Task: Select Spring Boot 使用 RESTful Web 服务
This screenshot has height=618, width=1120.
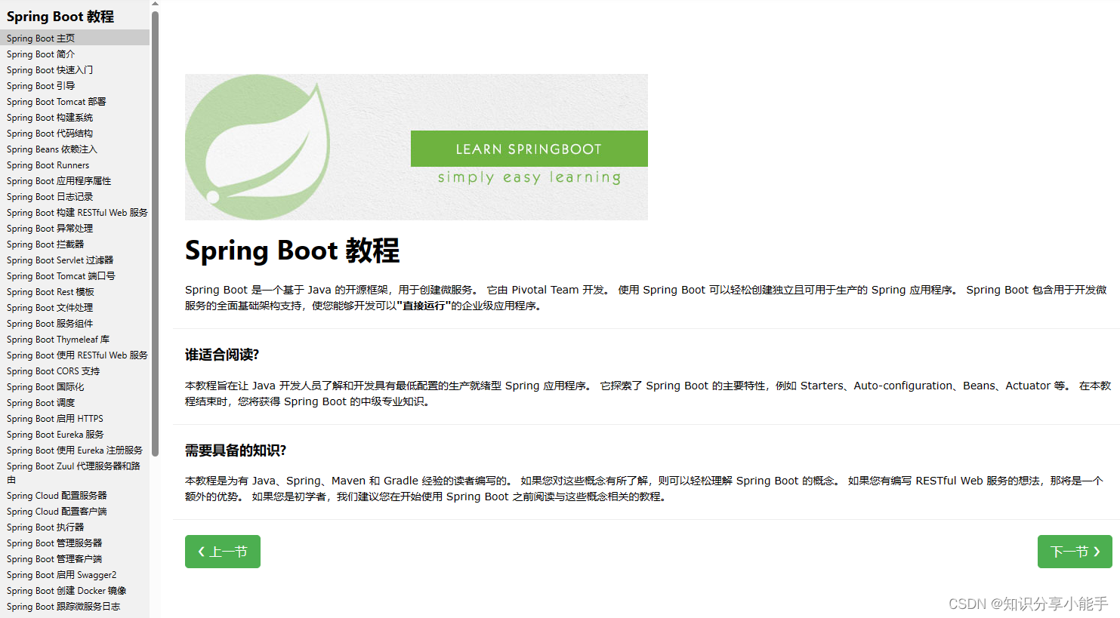Action: click(x=77, y=355)
